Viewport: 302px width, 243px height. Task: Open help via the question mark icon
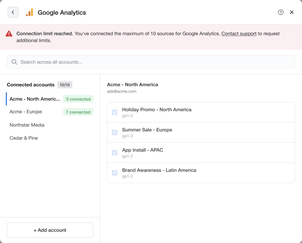coord(281,12)
